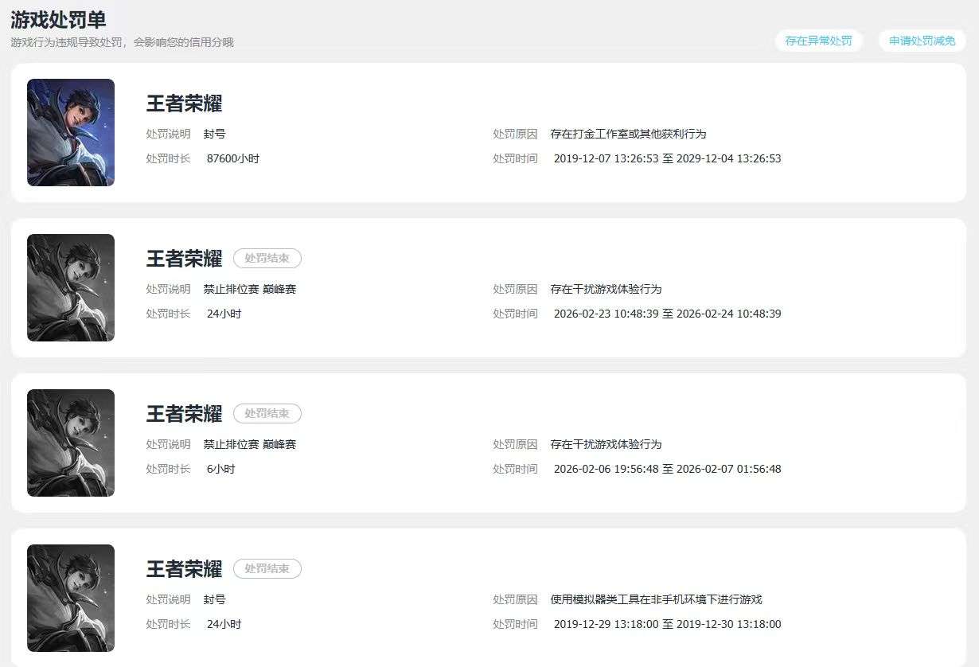Select 存在干扰游戏体验行为 on the 2026-02-23 card
Viewport: 979px width, 667px height.
click(606, 289)
